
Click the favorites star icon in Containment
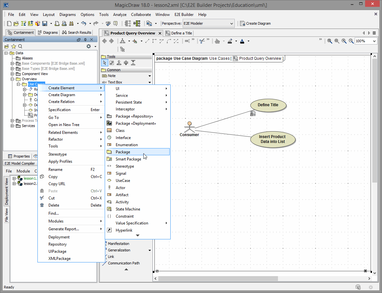click(x=14, y=46)
